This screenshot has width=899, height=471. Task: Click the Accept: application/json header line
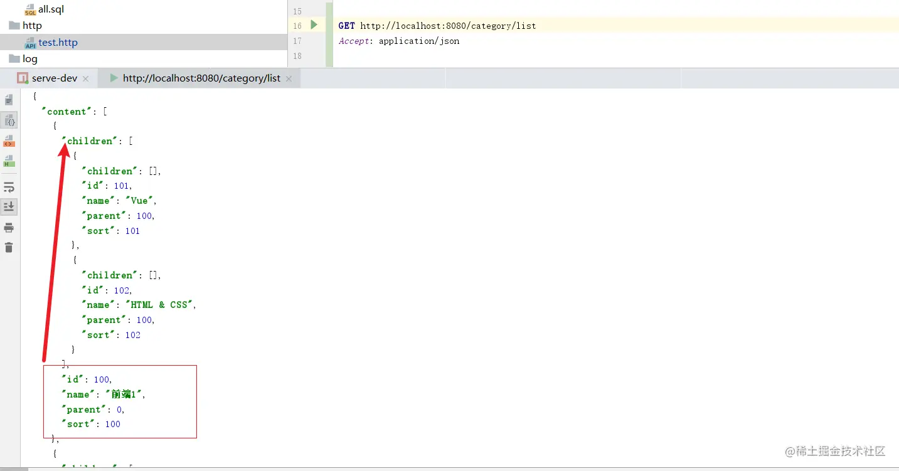click(399, 41)
